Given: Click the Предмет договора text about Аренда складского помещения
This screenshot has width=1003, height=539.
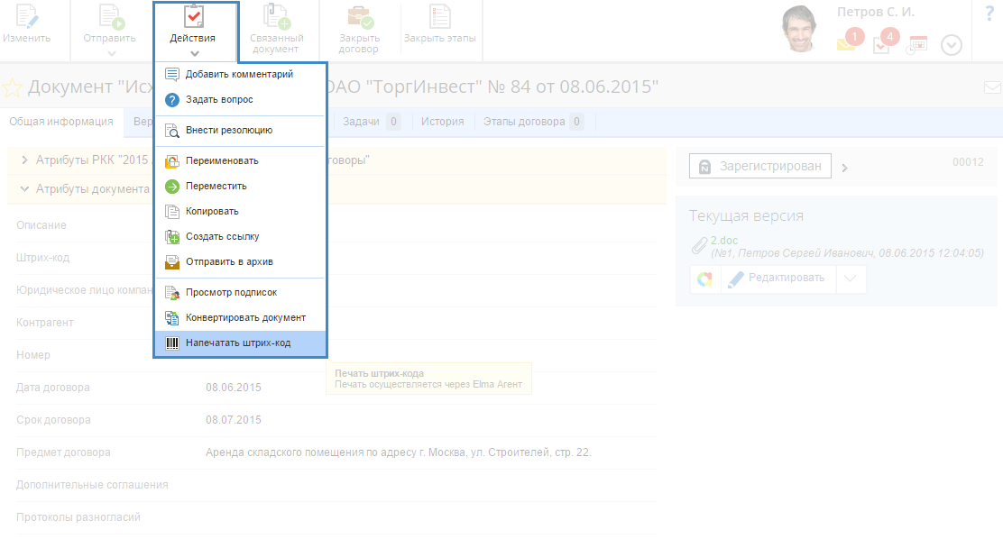Looking at the screenshot, I should (x=399, y=452).
